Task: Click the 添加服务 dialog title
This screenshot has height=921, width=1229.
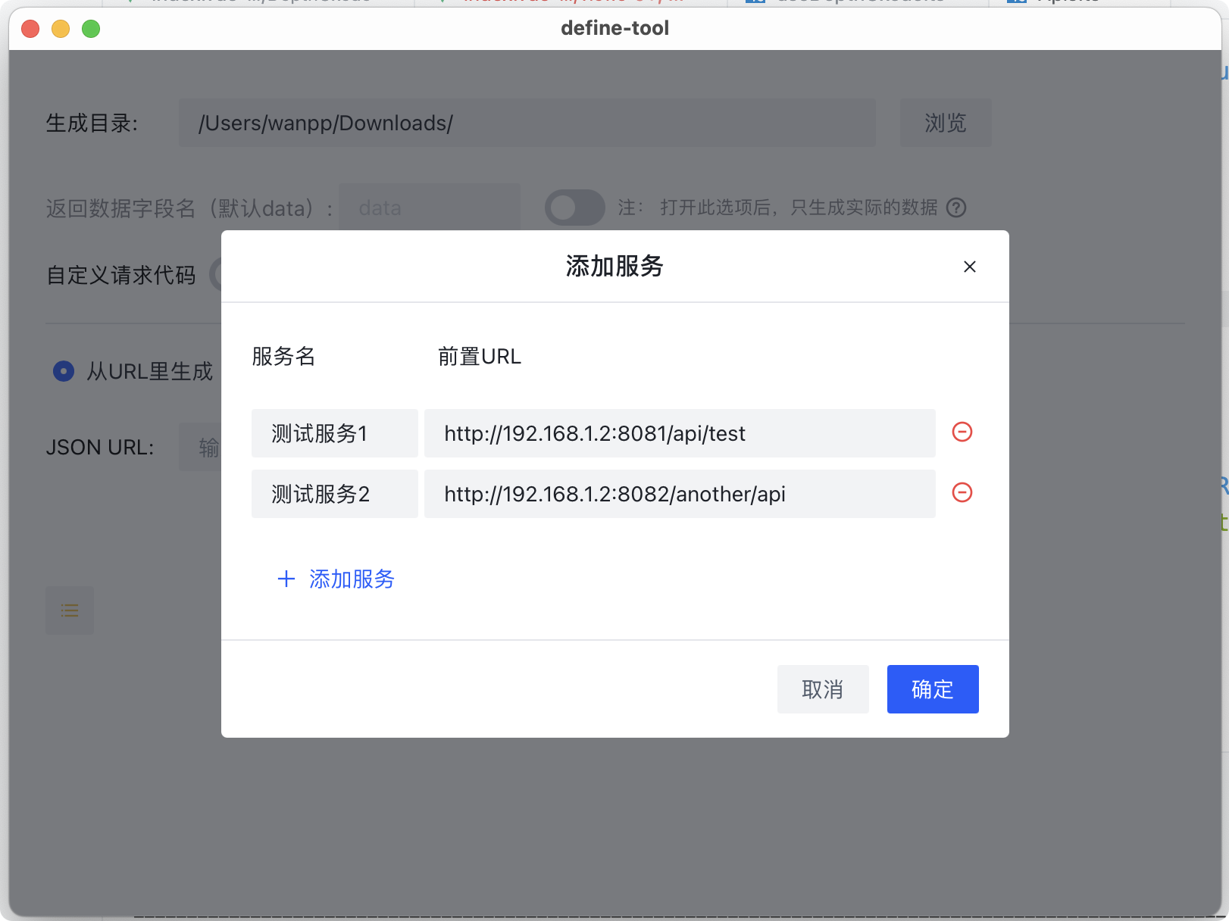Action: tap(614, 266)
